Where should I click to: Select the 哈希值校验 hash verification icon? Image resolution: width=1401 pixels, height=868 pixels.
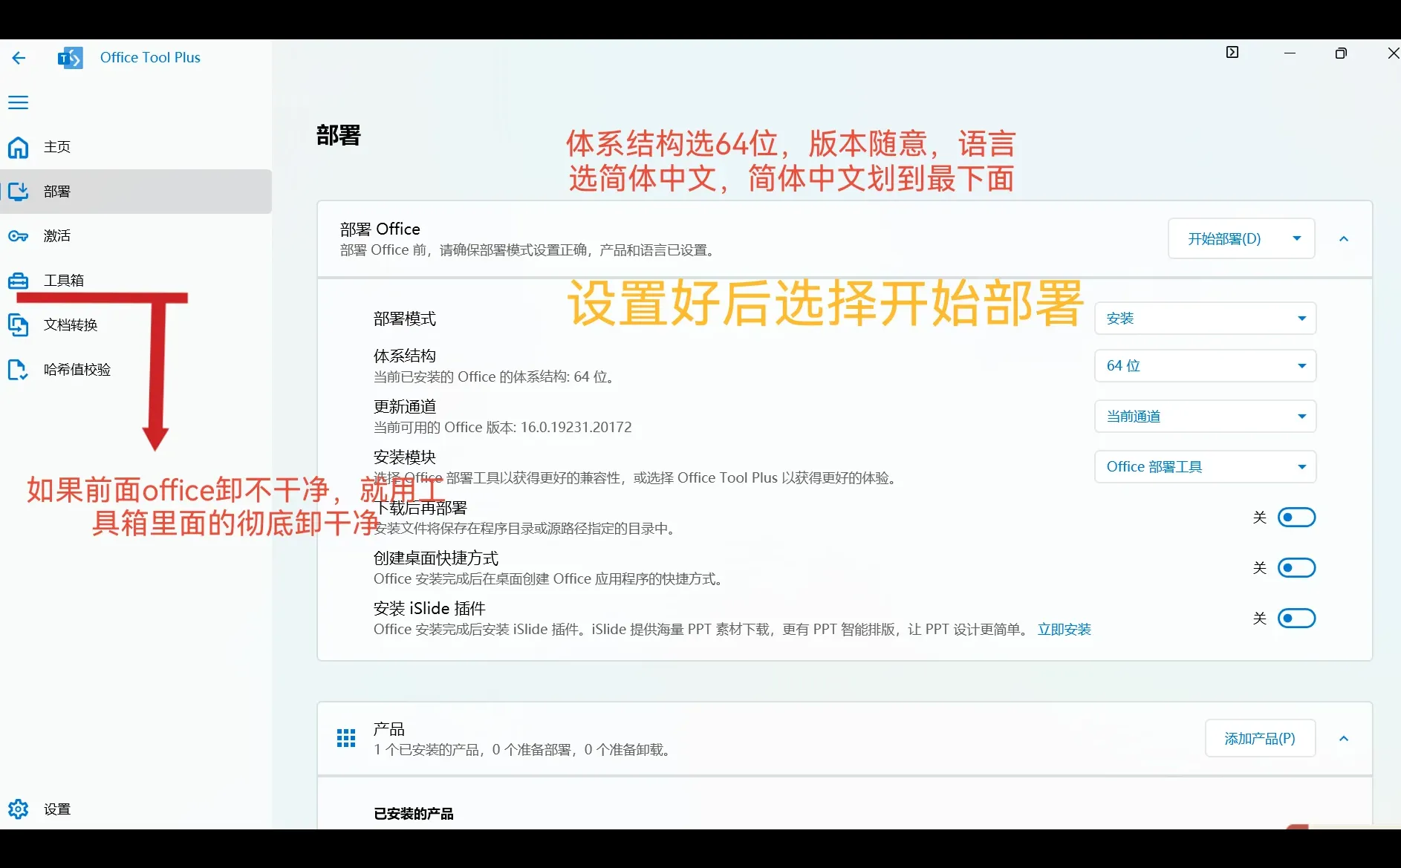coord(18,369)
